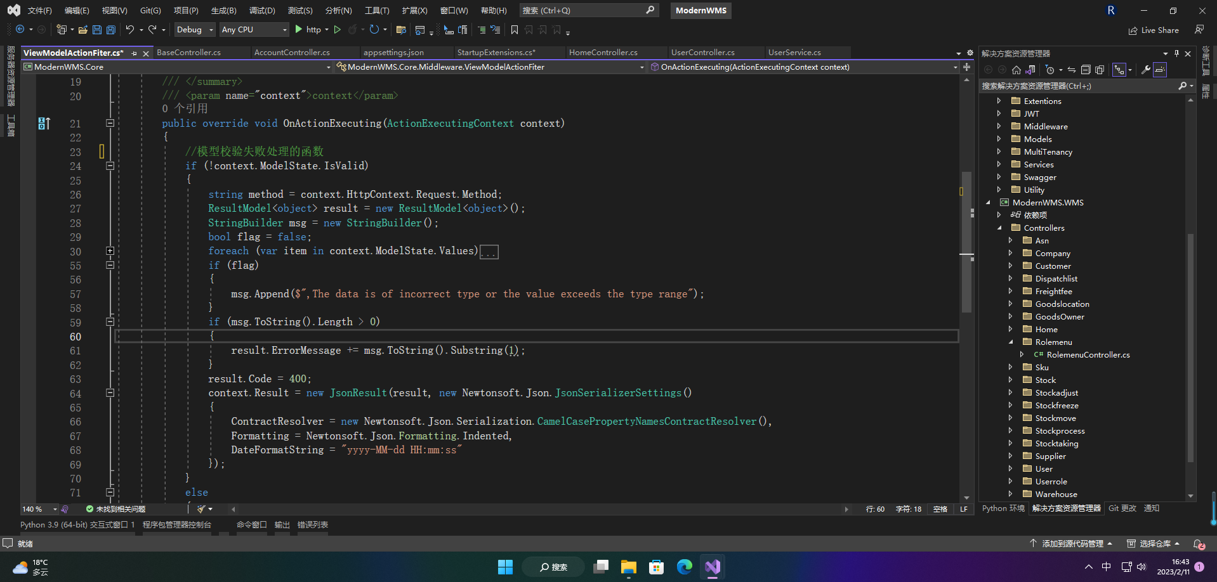Click the Save All toolbar icon
Screen dimensions: 1217x582
point(111,30)
